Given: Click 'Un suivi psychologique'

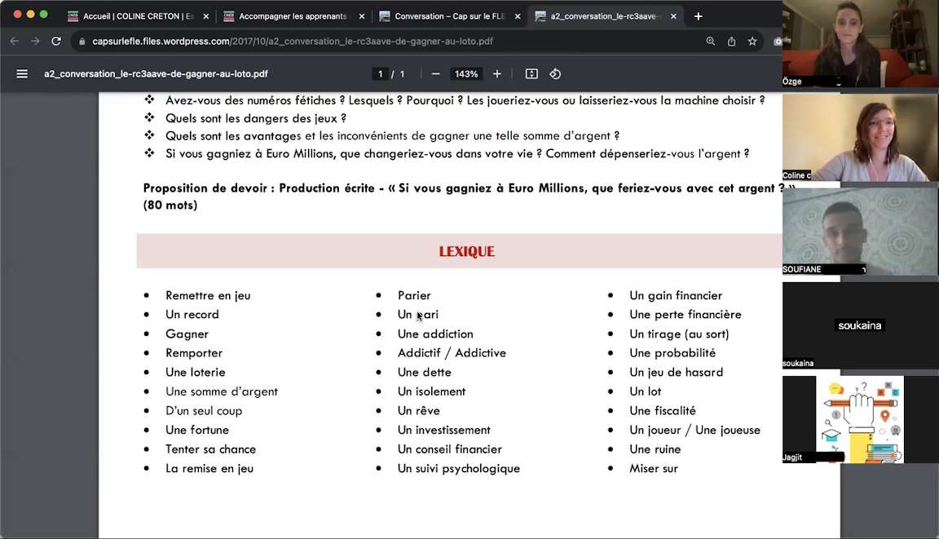Looking at the screenshot, I should point(459,468).
